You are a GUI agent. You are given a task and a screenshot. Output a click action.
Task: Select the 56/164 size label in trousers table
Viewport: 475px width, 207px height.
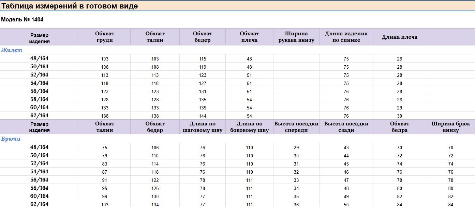(x=40, y=180)
